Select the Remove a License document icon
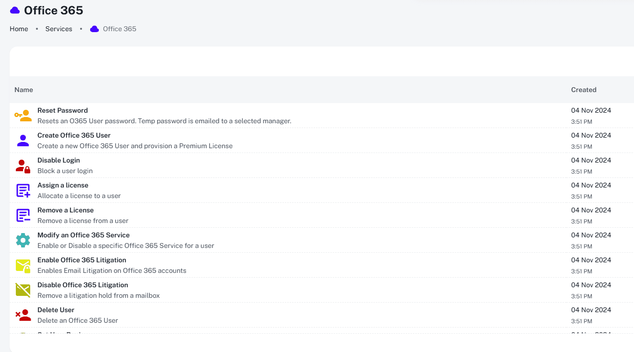Image resolution: width=634 pixels, height=352 pixels. point(23,215)
